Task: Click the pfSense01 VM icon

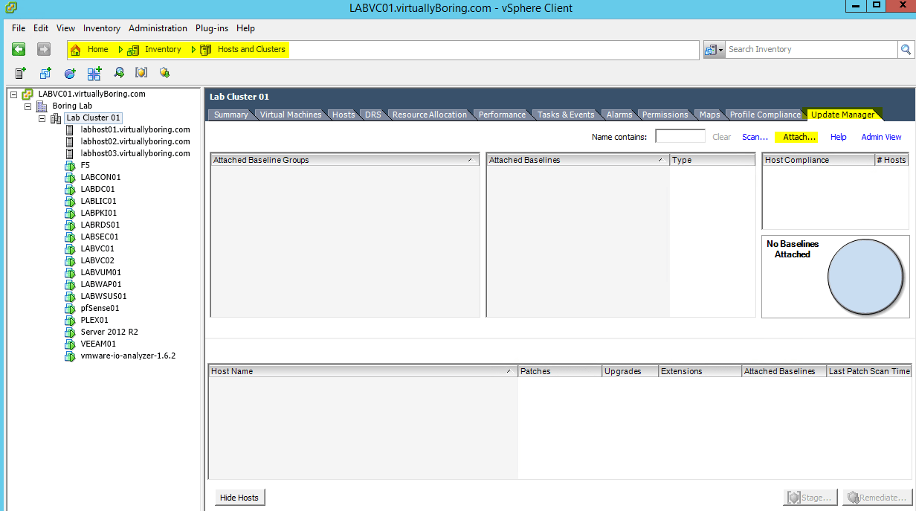Action: [71, 308]
